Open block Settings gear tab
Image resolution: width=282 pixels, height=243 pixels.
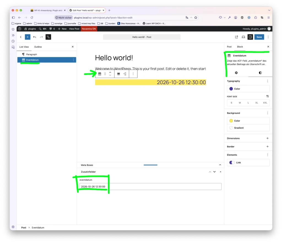coord(236,73)
